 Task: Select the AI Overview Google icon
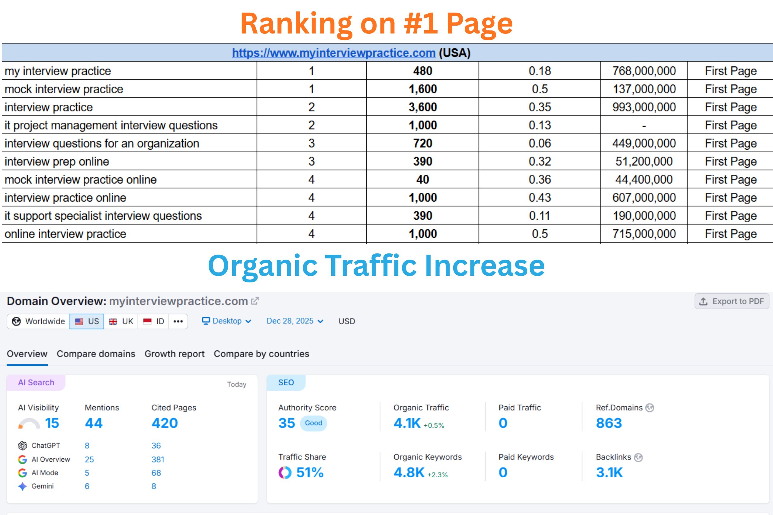point(22,459)
